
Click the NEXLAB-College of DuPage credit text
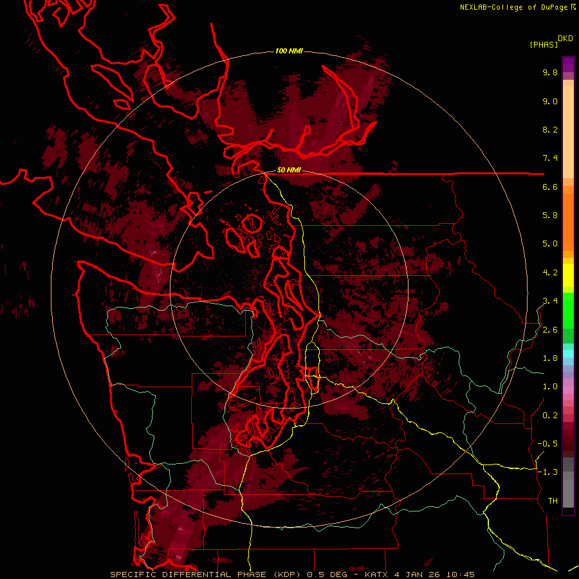click(513, 7)
